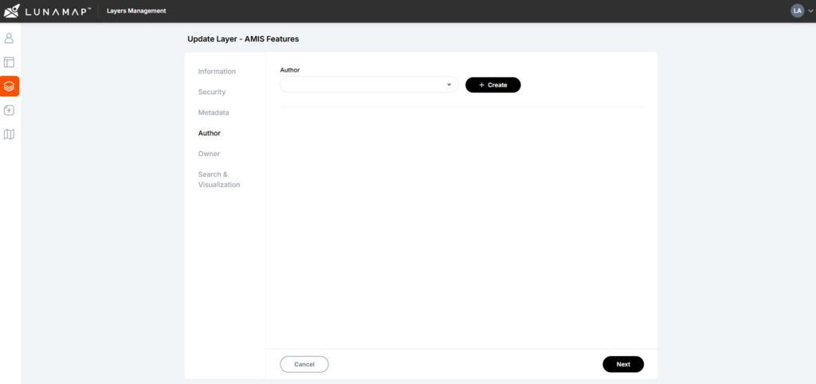Screen dimensions: 816x384
Task: Click the Cancel button
Action: tap(304, 364)
